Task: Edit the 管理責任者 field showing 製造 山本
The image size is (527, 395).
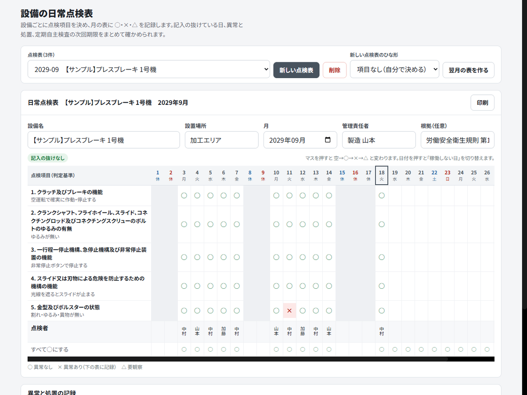Action: [x=379, y=140]
